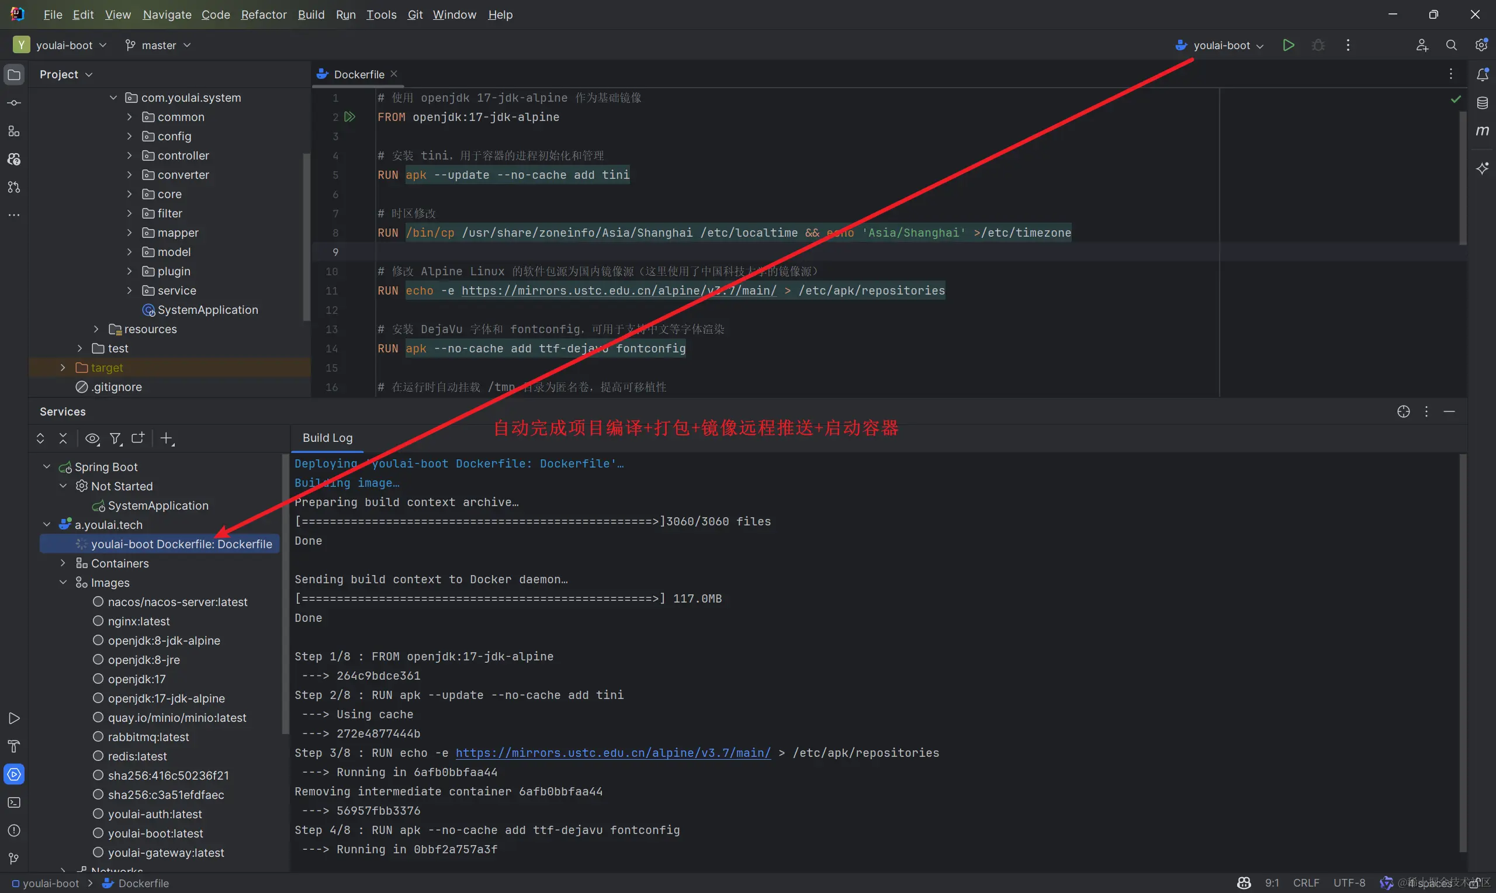
Task: Open the Terminal tool window icon
Action: [14, 802]
